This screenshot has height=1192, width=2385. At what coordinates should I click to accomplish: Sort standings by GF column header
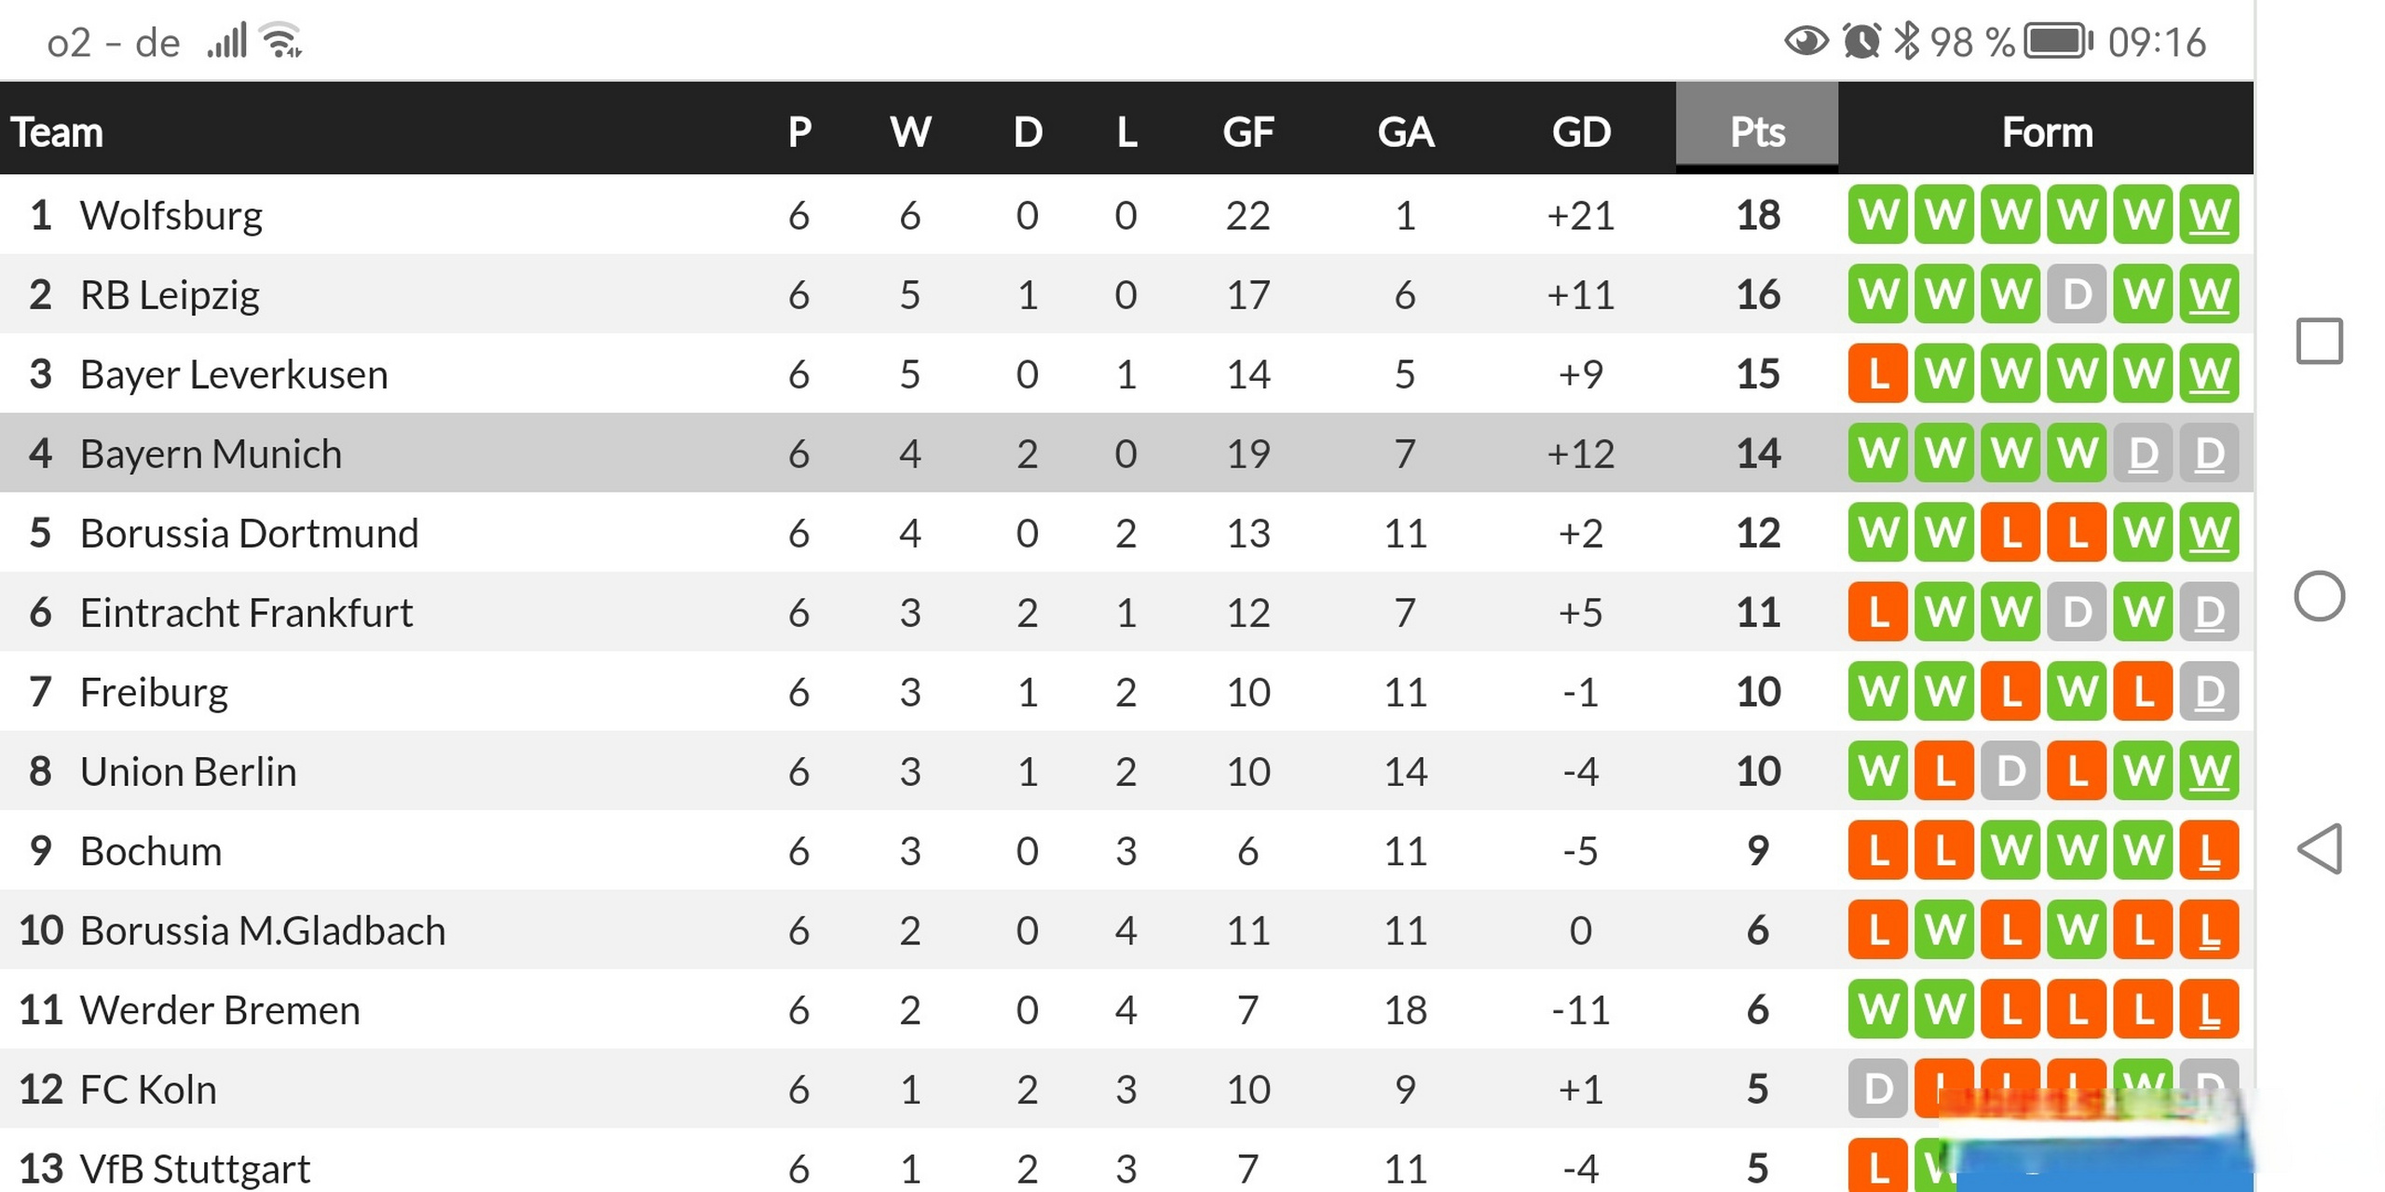[1247, 131]
